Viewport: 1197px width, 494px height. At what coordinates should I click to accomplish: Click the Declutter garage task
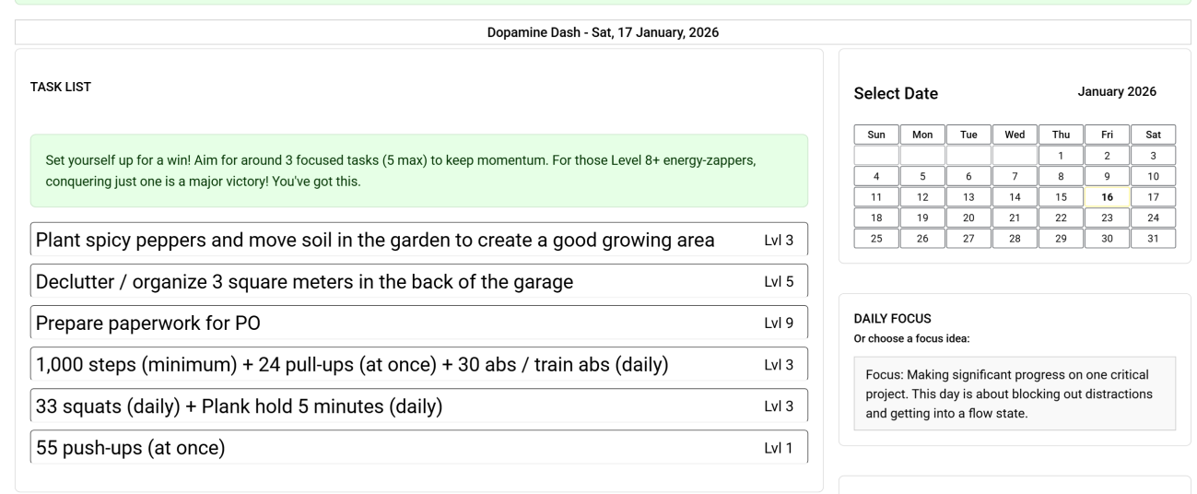304,282
